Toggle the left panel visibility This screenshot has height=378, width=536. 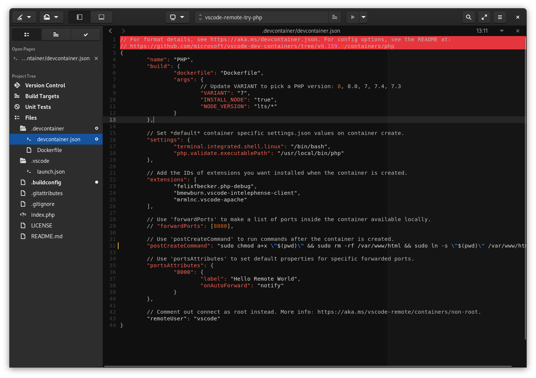(79, 17)
